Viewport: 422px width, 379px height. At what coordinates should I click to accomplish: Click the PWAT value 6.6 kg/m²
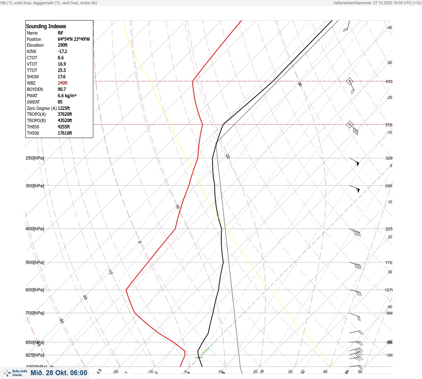point(67,96)
